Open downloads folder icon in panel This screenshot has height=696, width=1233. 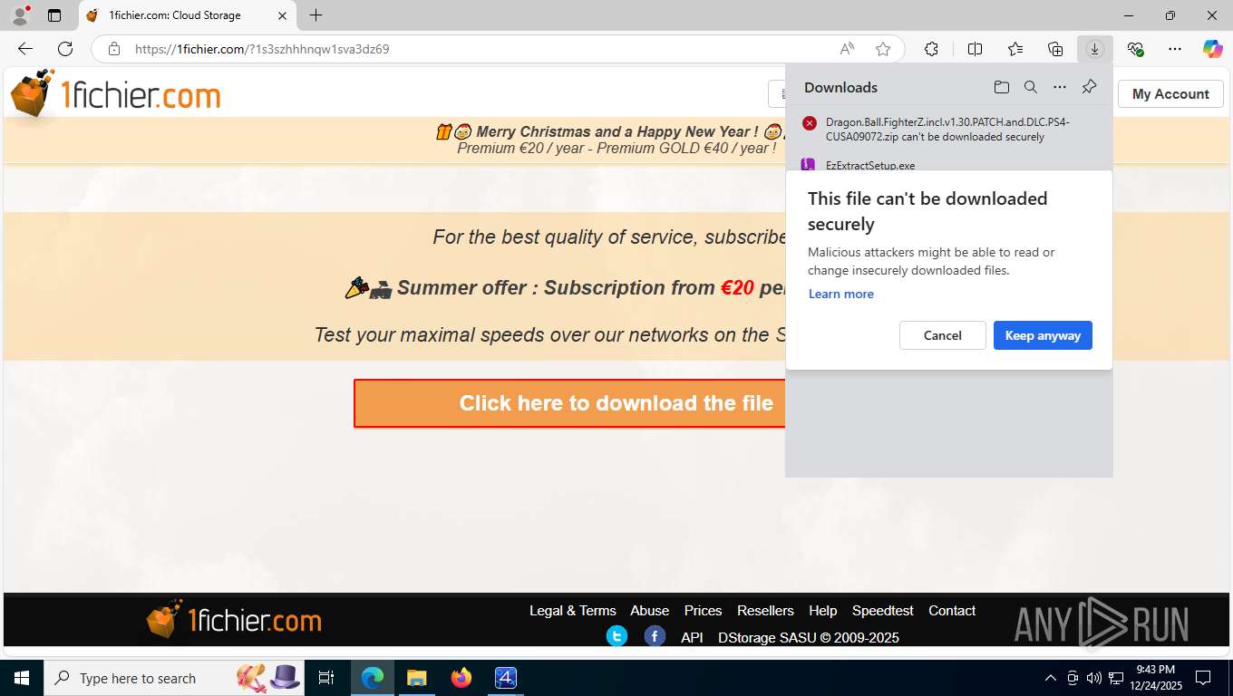(x=1002, y=87)
